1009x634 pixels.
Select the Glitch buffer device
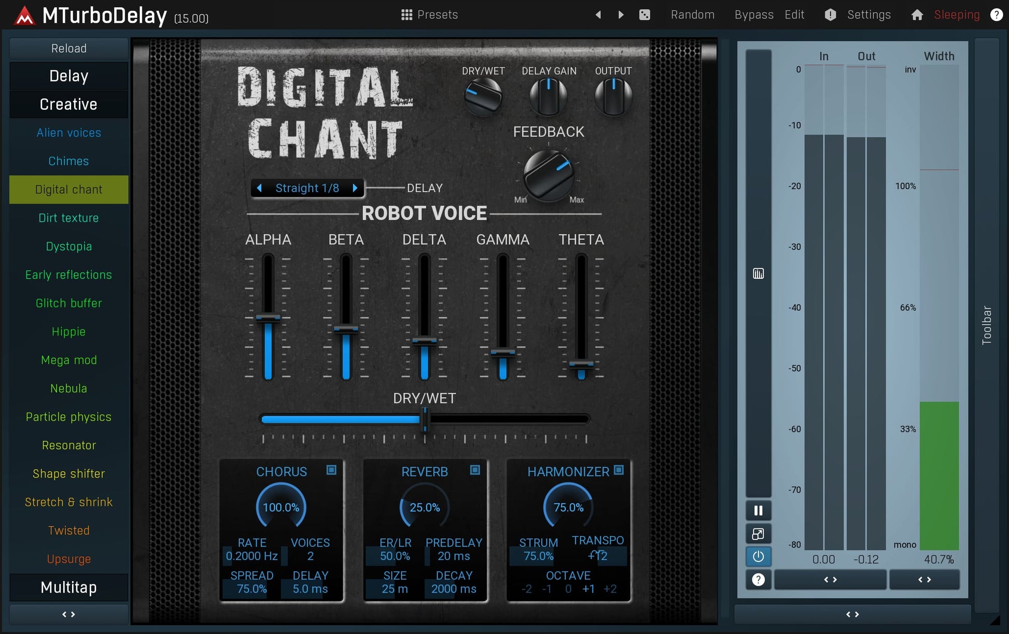point(68,303)
